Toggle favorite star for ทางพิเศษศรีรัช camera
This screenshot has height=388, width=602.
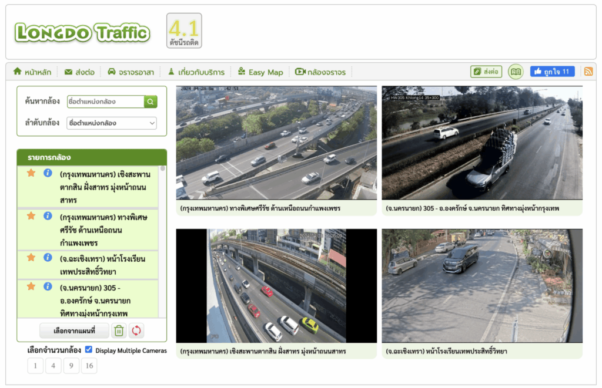point(31,216)
